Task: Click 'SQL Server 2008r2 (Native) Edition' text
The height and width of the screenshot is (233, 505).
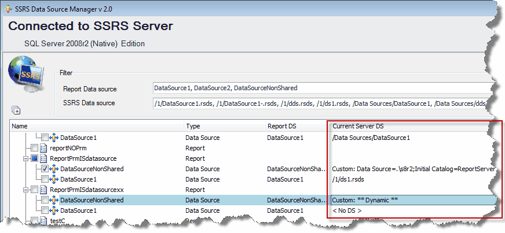Action: tap(85, 43)
